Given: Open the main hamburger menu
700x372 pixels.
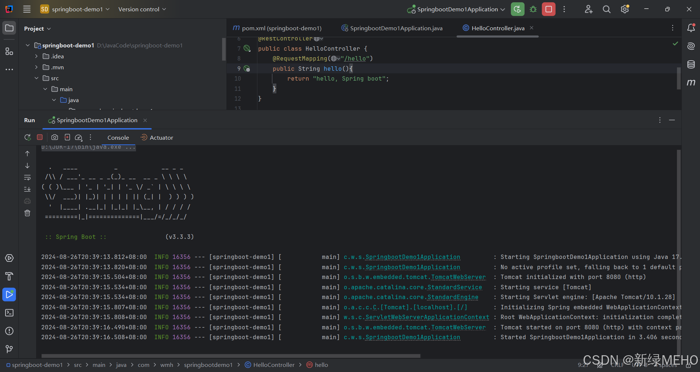Looking at the screenshot, I should (x=27, y=9).
